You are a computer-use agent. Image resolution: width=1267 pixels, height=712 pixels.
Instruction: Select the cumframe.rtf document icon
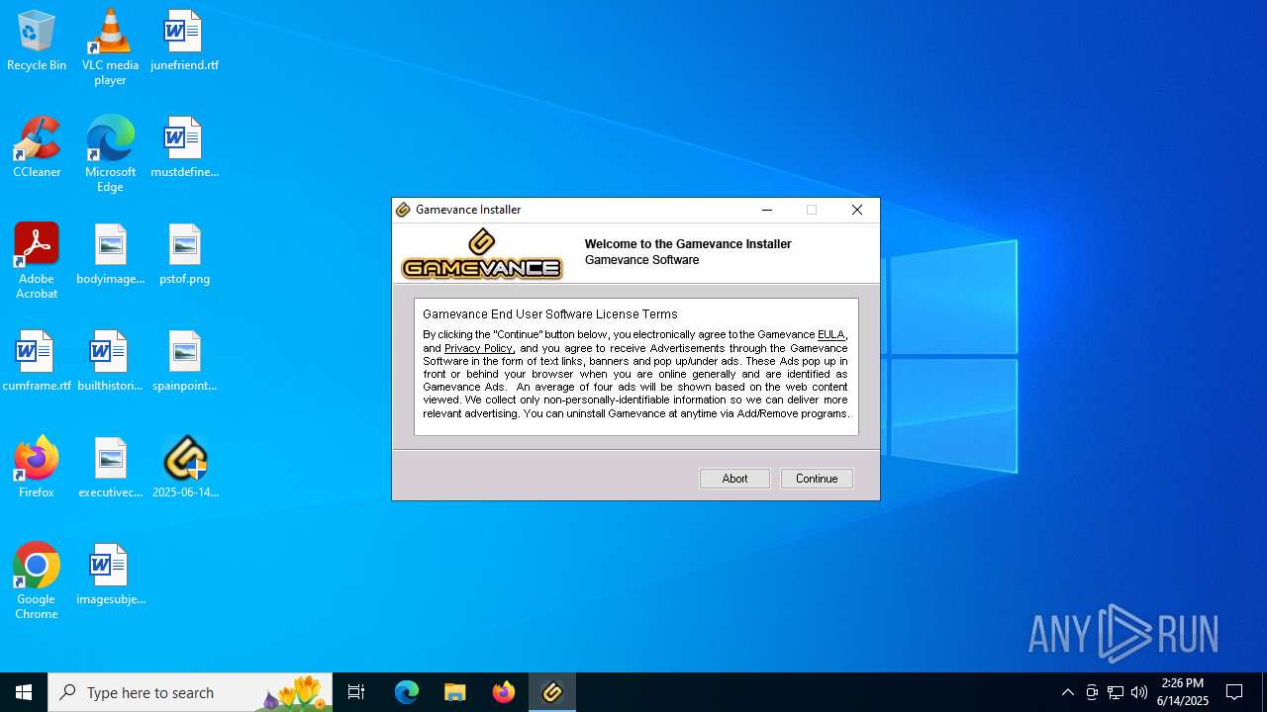coord(37,362)
